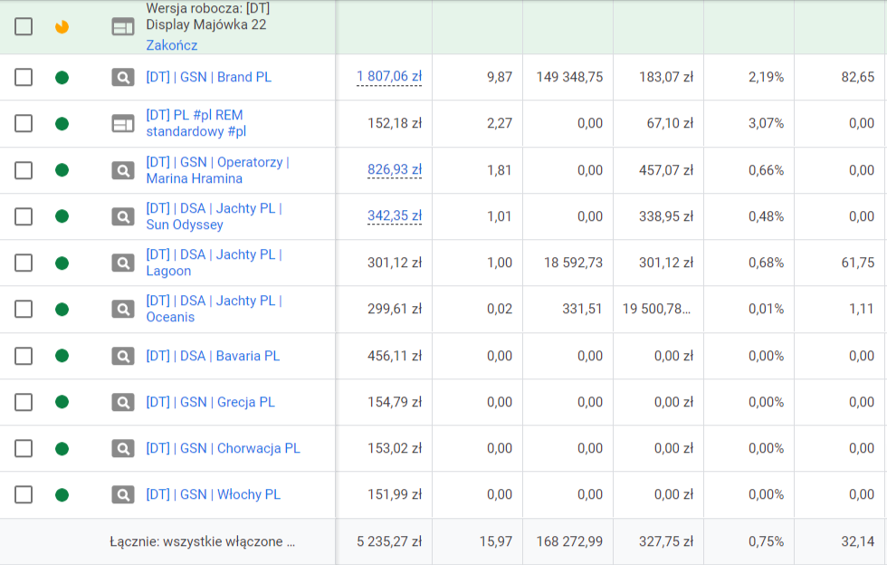Select the checkbox for GSN Brand PL
Image resolution: width=887 pixels, height=565 pixels.
[24, 77]
